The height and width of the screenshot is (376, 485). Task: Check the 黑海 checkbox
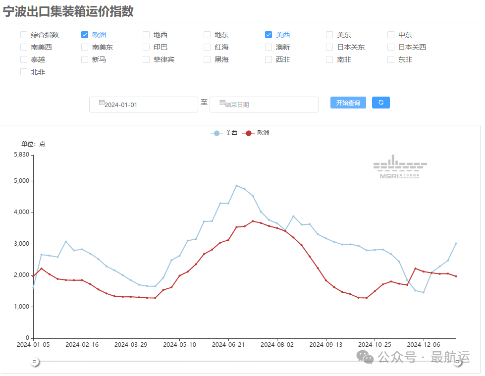(207, 59)
